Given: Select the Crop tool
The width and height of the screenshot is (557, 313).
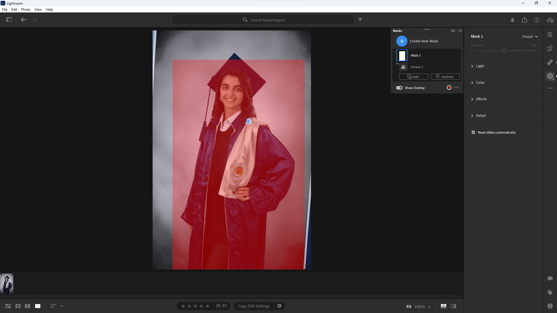Looking at the screenshot, I should (550, 48).
